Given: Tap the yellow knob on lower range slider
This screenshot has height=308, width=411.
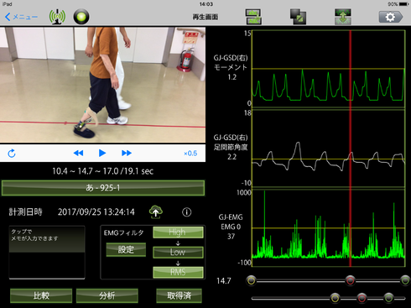Looking at the screenshot, I should [335, 298].
